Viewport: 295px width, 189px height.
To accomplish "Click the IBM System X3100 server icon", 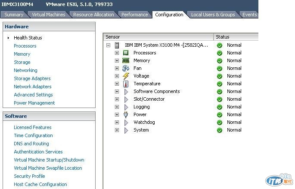I will point(117,45).
